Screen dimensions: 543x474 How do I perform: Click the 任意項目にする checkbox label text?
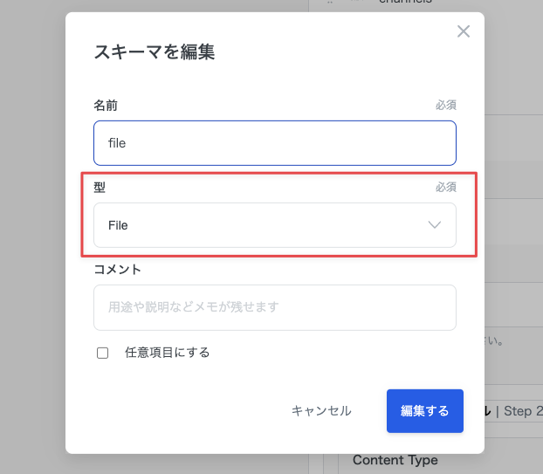167,353
